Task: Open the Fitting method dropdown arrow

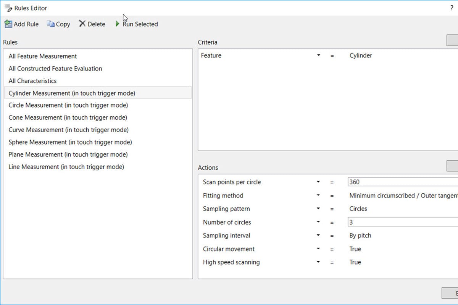Action: pos(318,196)
